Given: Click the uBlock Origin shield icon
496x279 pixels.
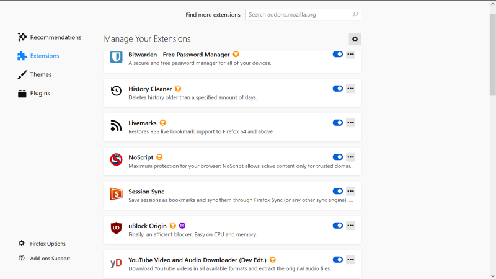Looking at the screenshot, I should (116, 228).
